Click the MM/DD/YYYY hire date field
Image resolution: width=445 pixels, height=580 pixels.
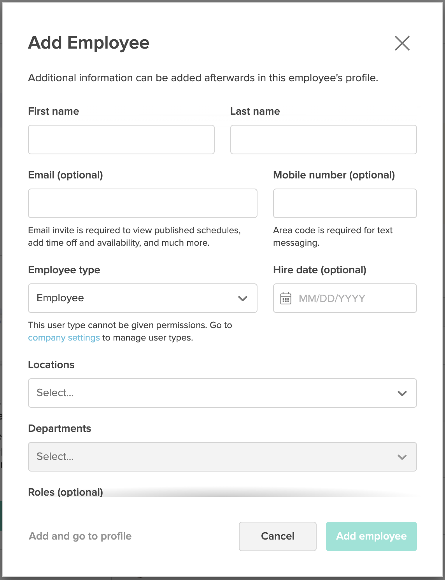click(350, 298)
